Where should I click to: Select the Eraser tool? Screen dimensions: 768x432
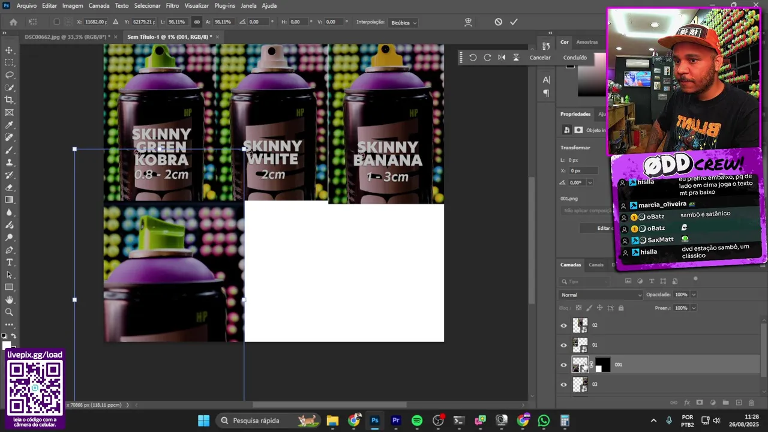[x=9, y=187]
